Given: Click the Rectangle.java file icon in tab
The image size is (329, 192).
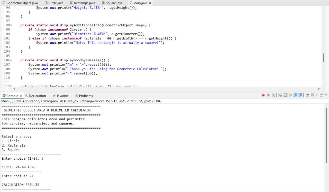Looking at the screenshot, I should point(72,3).
